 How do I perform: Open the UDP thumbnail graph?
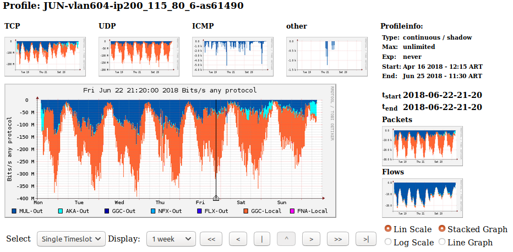pyautogui.click(x=139, y=56)
